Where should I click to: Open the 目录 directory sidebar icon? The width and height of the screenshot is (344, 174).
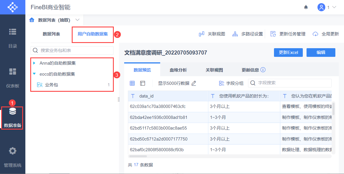(12, 32)
